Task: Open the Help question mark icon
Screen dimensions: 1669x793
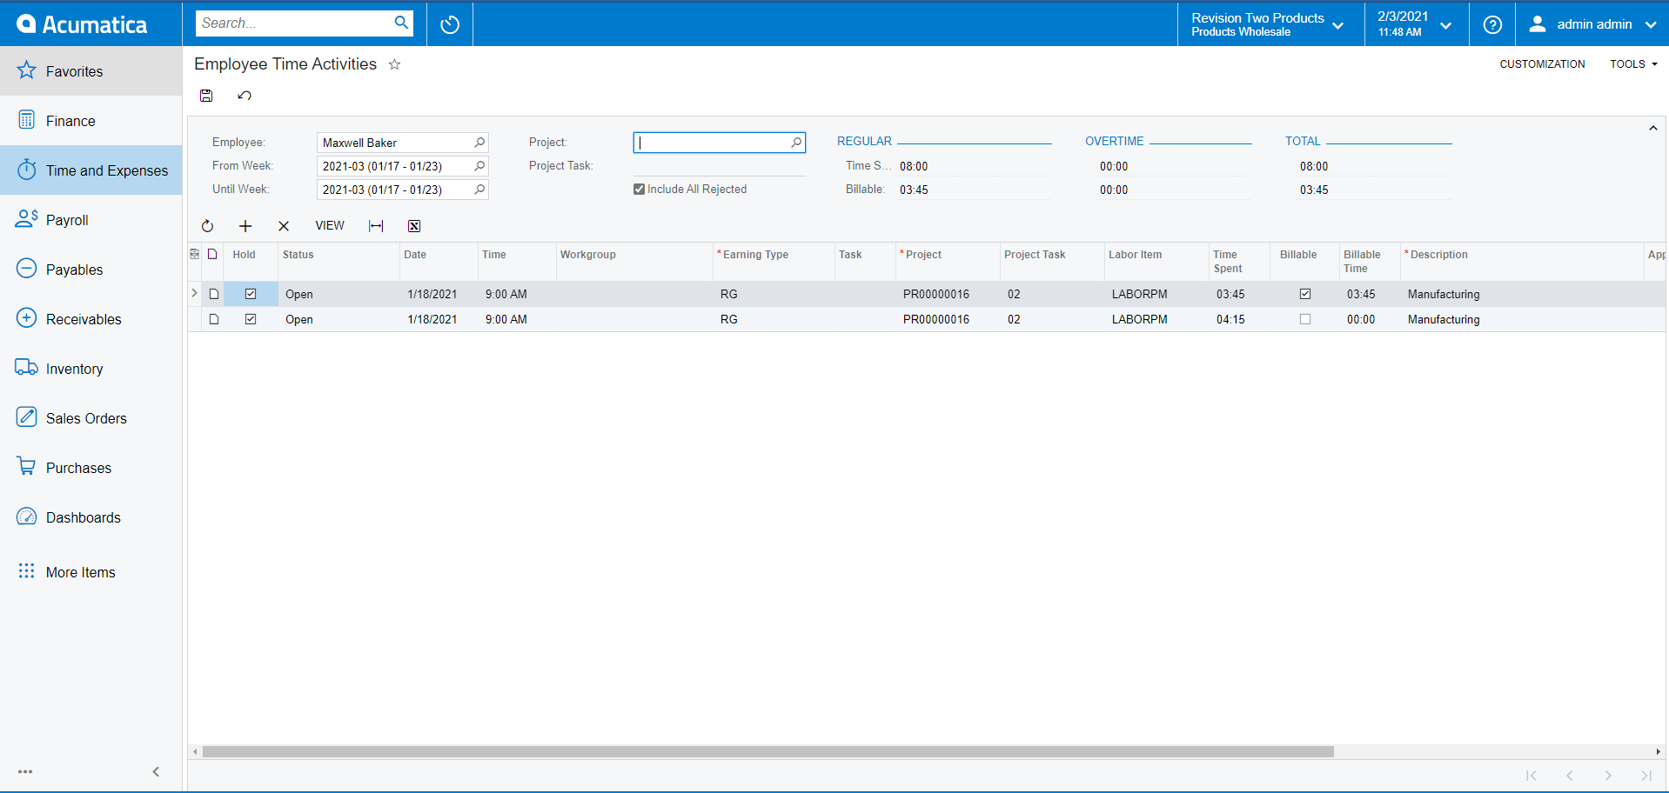Action: [1492, 24]
